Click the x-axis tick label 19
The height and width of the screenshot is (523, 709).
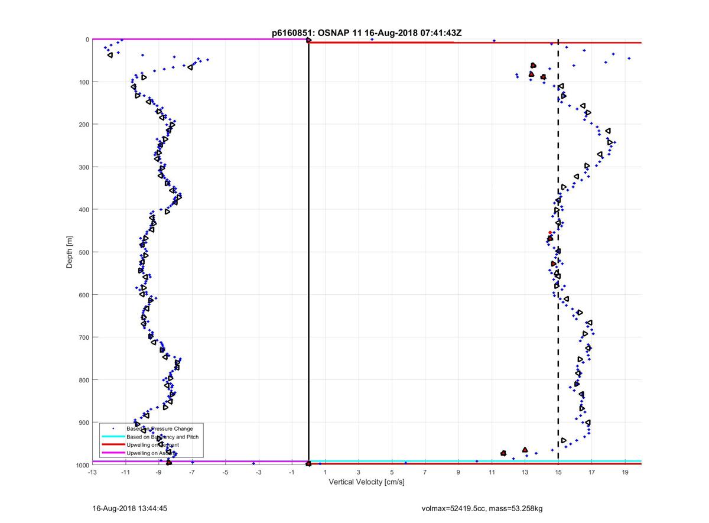pos(625,473)
